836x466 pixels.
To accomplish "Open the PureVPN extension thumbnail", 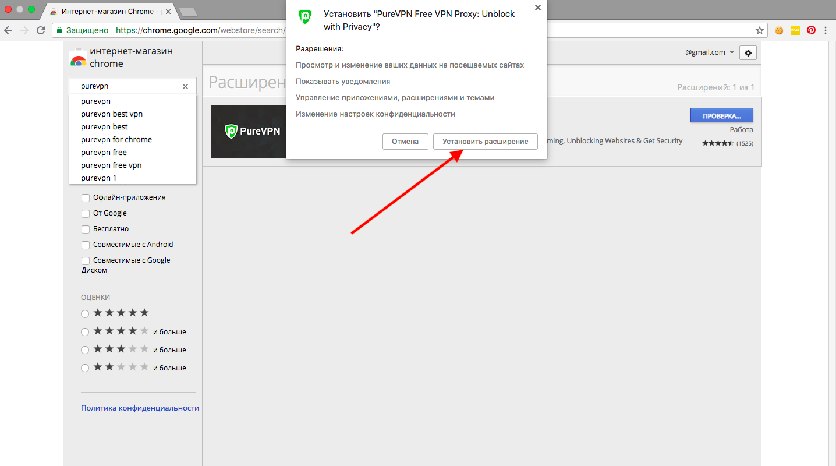I will pos(249,131).
